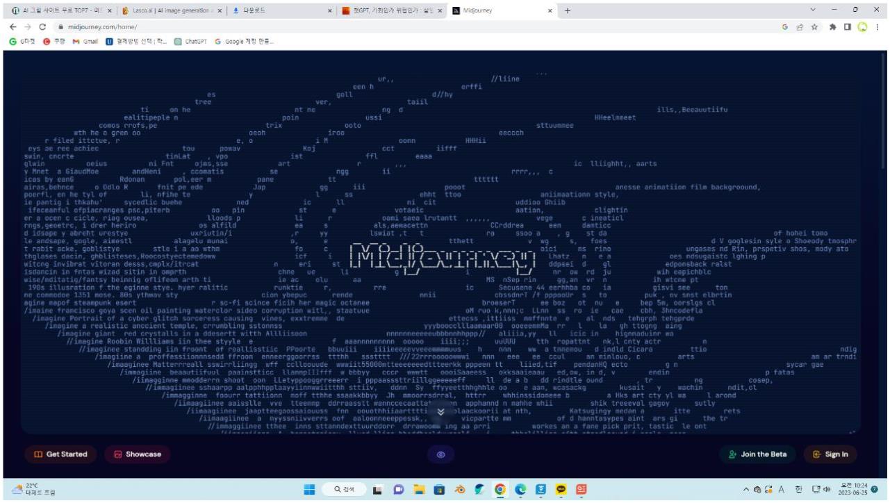
Task: Open the 결제방법 선택 bookmark
Action: [x=136, y=42]
